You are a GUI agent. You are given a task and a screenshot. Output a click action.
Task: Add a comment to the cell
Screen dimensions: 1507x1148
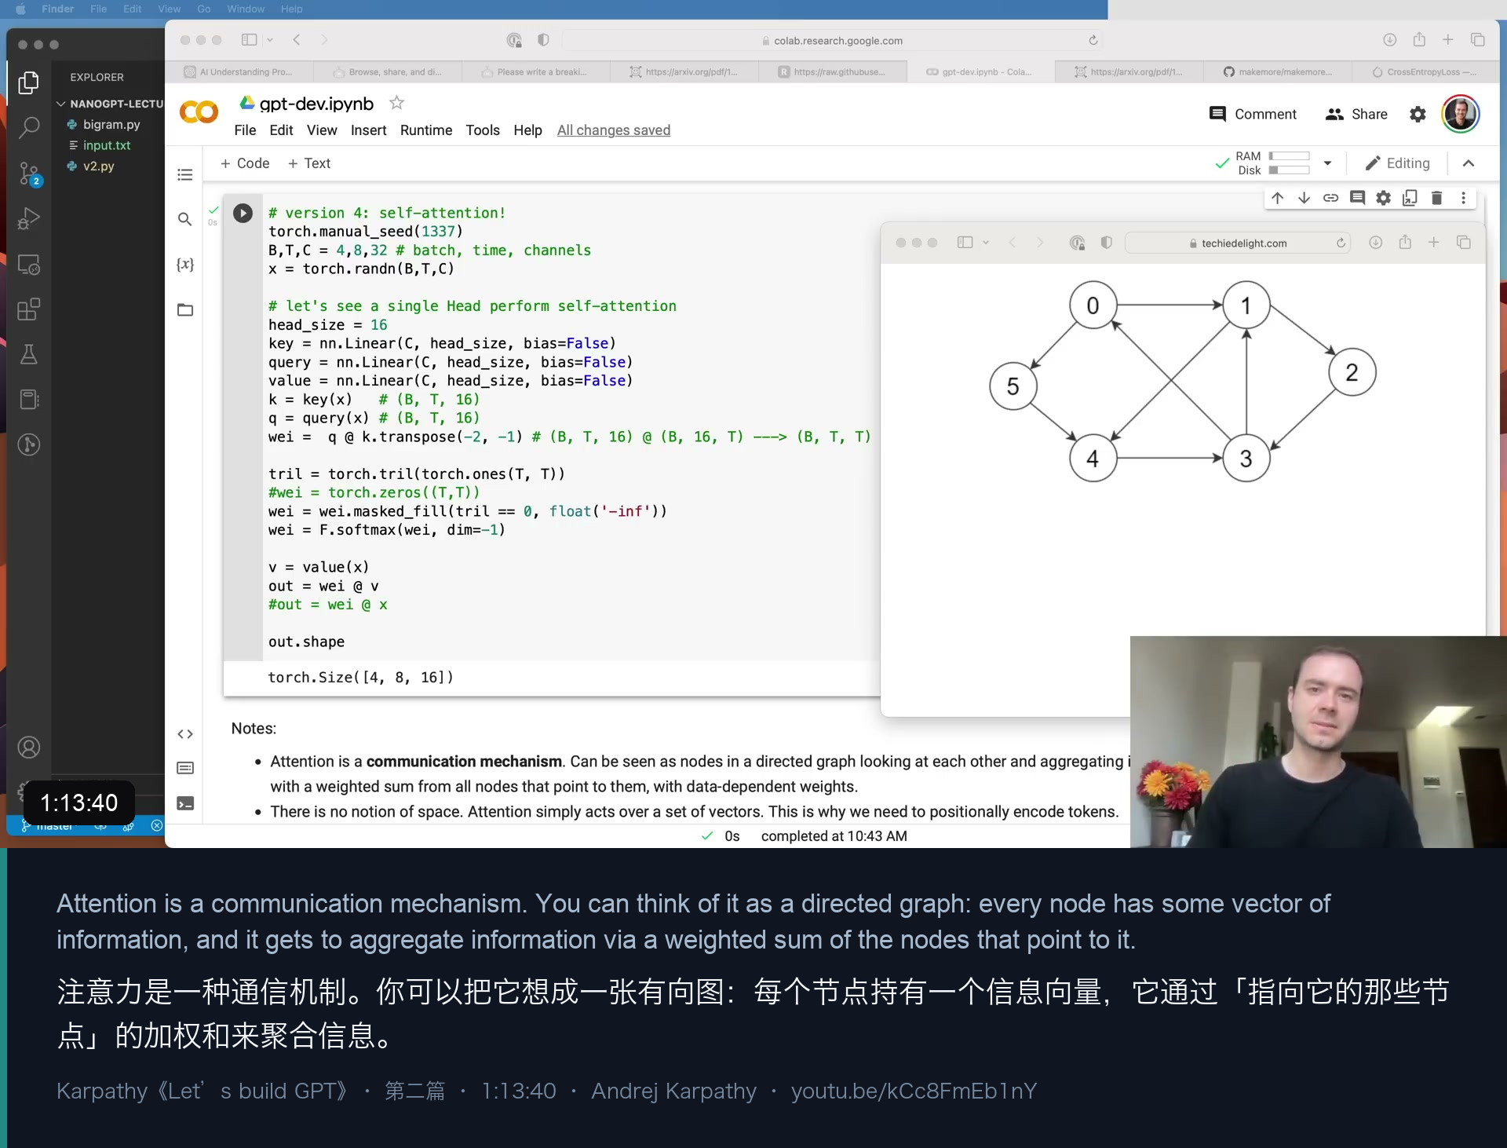pos(1357,198)
